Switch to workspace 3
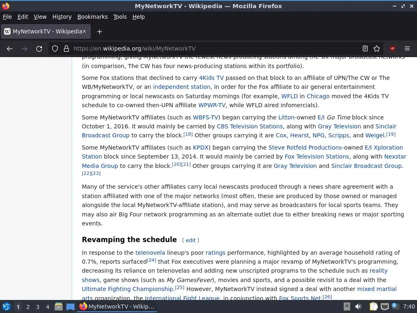Image resolution: width=417 pixels, height=313 pixels. [x=38, y=307]
